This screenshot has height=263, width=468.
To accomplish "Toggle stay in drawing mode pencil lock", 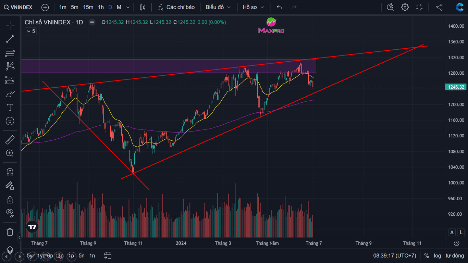I will pyautogui.click(x=10, y=186).
